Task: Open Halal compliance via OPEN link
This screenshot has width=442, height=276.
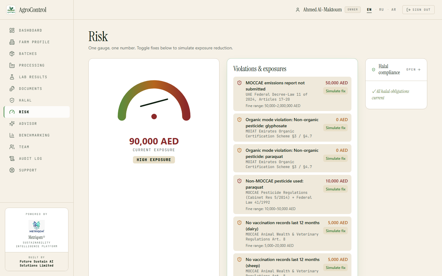Action: coord(413,70)
